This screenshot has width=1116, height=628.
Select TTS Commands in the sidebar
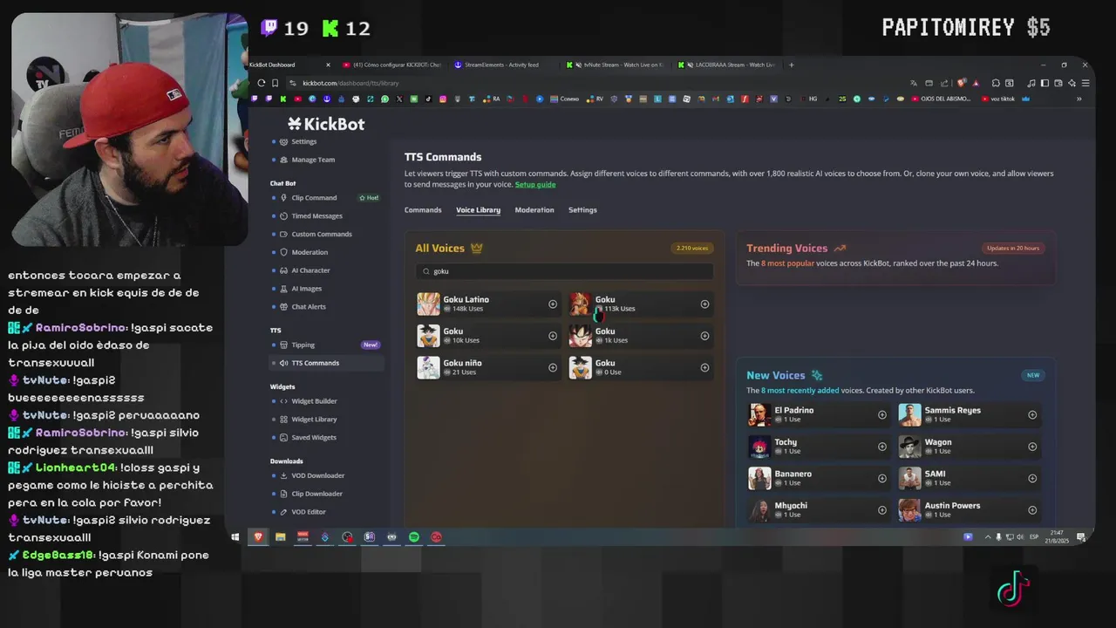pyautogui.click(x=327, y=363)
